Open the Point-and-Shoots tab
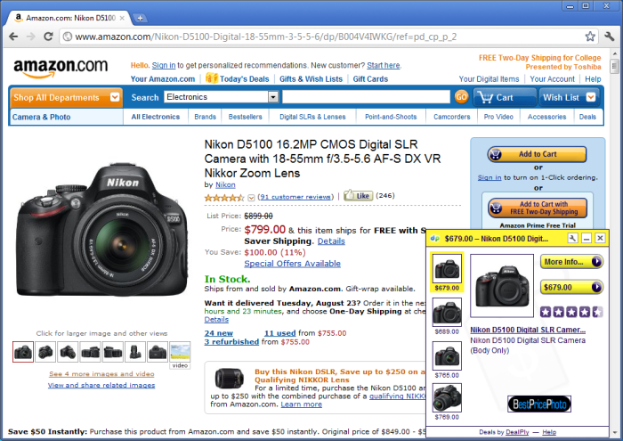 click(391, 117)
